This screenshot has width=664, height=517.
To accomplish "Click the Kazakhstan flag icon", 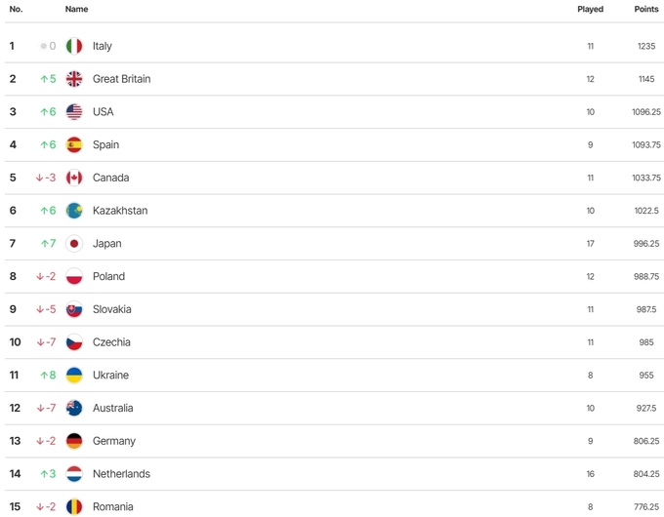I will coord(74,211).
